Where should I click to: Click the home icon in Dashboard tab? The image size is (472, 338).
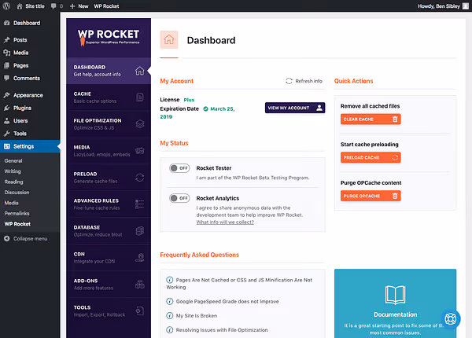(140, 71)
